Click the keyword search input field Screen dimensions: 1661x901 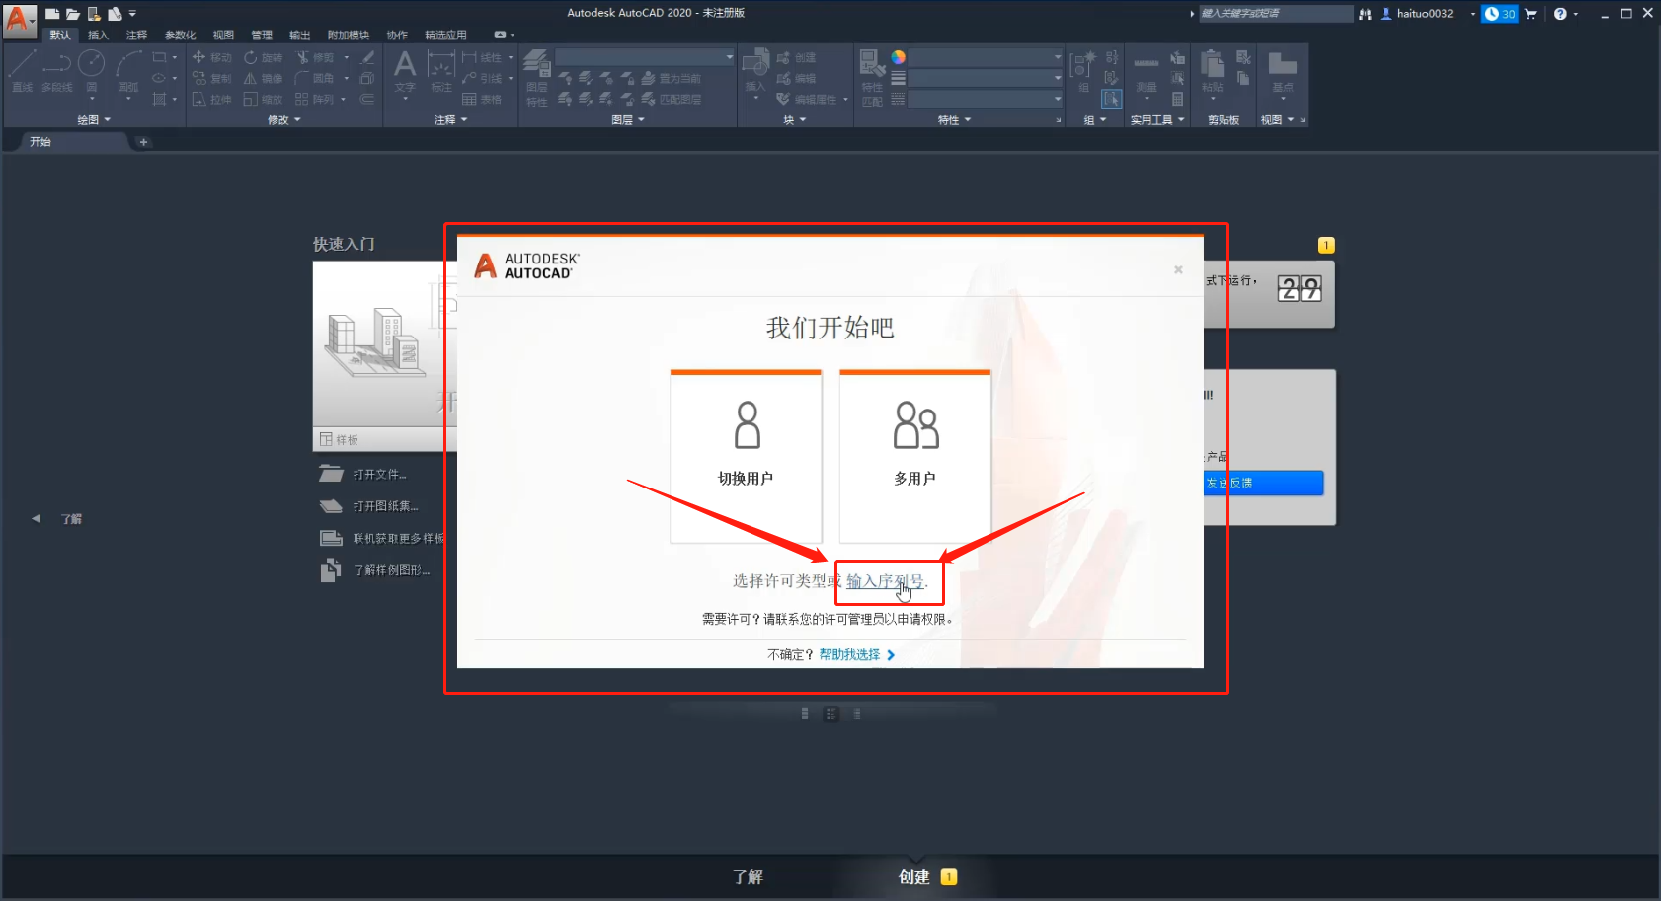pyautogui.click(x=1276, y=14)
